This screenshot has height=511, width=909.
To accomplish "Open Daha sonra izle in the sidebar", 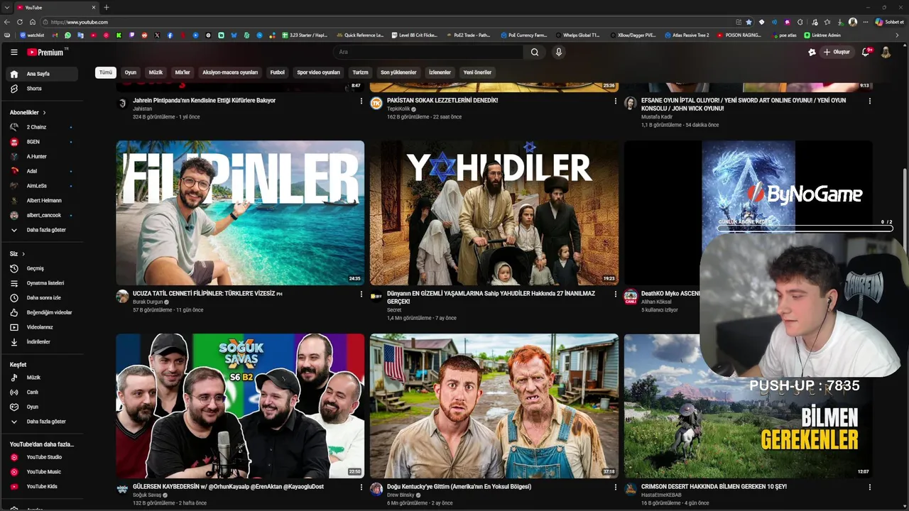I will (43, 298).
